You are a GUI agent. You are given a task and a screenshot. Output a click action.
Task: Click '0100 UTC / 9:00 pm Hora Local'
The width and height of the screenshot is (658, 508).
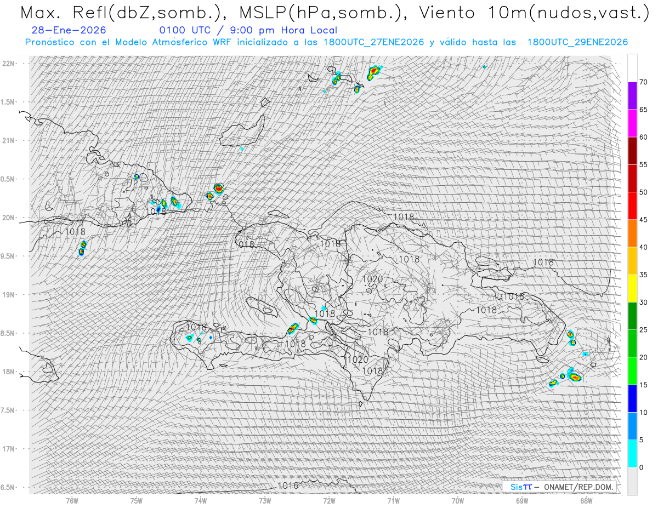pos(248,31)
